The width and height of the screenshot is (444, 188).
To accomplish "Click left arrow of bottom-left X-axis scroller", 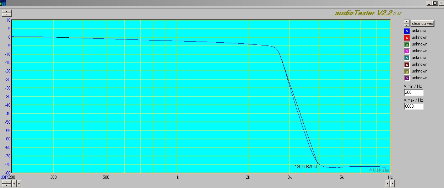I will pos(14,184).
